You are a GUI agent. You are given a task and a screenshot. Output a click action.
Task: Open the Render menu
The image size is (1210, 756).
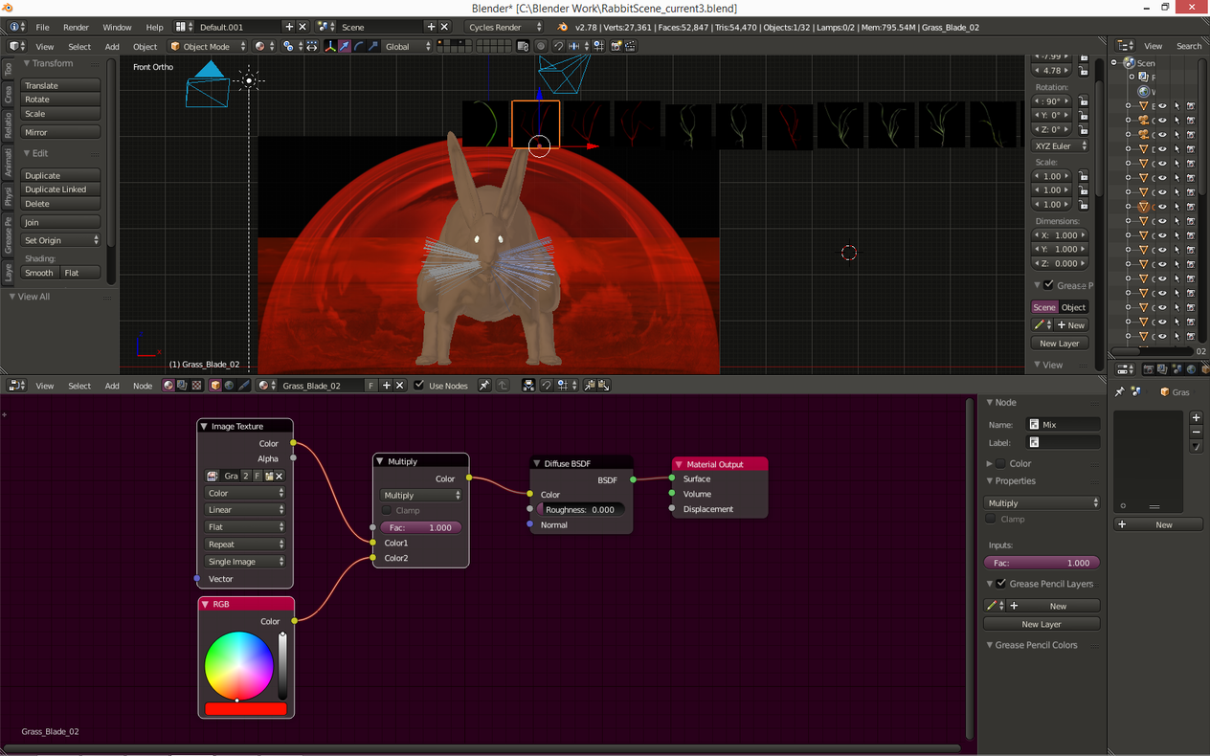pos(76,27)
